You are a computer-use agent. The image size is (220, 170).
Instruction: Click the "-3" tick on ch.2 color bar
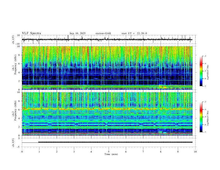[205, 102]
